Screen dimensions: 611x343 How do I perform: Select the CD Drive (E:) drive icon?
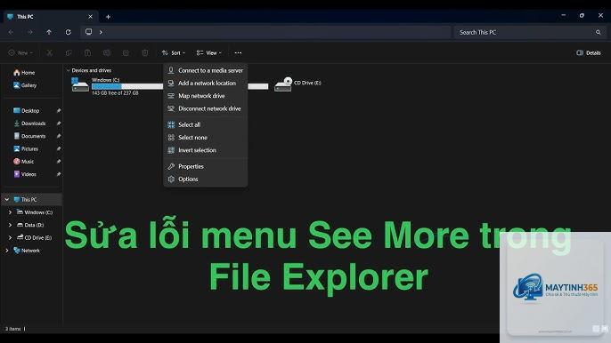point(283,84)
